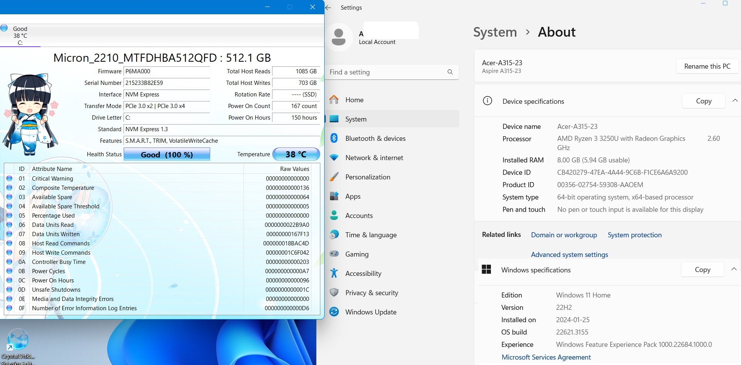Collapse the Device specifications section
The image size is (741, 365).
735,101
